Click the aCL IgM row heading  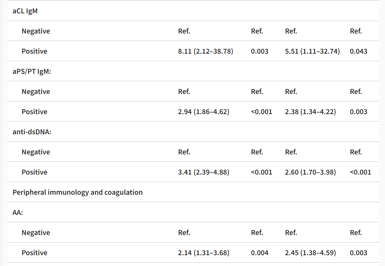coord(25,11)
